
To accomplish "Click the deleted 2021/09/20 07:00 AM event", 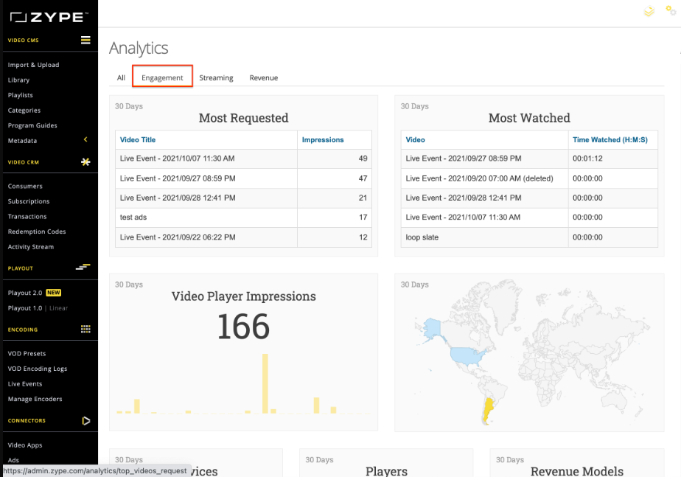I will coord(480,178).
